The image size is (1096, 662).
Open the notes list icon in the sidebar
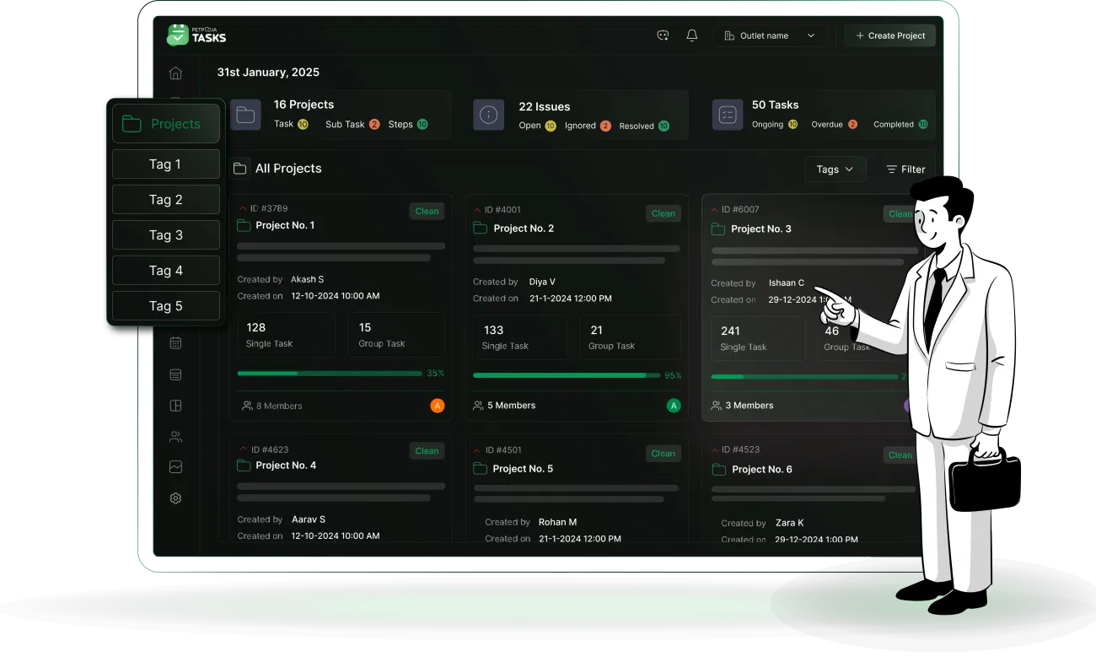tap(175, 374)
